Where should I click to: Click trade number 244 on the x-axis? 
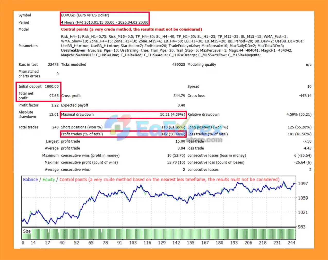pos(291,243)
